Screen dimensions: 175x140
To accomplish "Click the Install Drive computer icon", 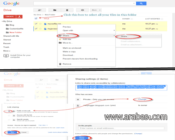I will pos(6,56).
